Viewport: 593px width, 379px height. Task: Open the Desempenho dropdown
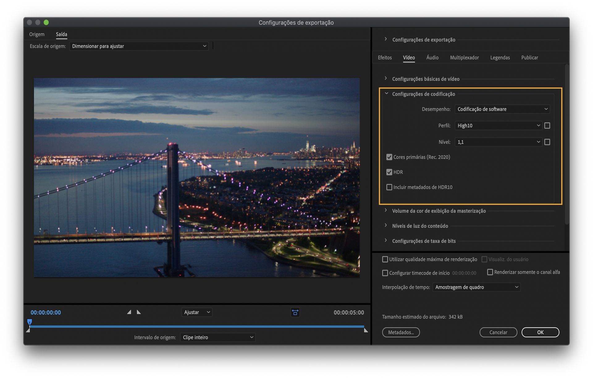(502, 109)
